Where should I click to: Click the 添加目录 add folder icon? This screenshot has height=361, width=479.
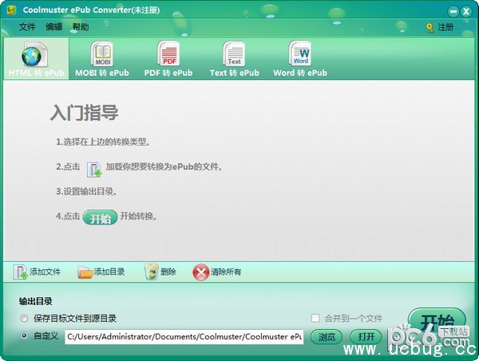click(x=85, y=272)
